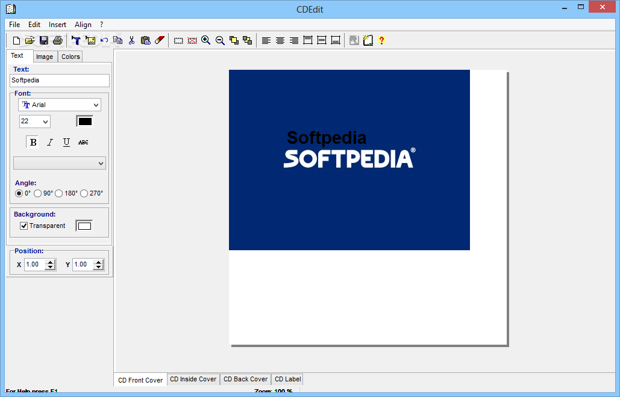Create a new document via toolbar icon
Image resolution: width=620 pixels, height=397 pixels.
pyautogui.click(x=16, y=40)
